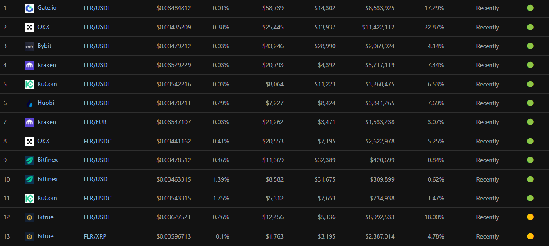Click the Gate.io exchange logo icon
This screenshot has width=549, height=246.
coord(29,8)
